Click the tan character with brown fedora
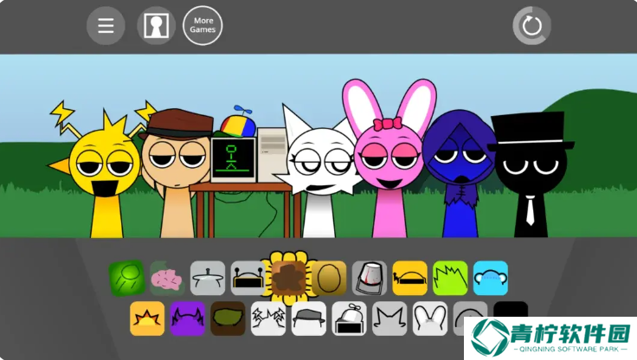This screenshot has width=637, height=360. [x=177, y=175]
